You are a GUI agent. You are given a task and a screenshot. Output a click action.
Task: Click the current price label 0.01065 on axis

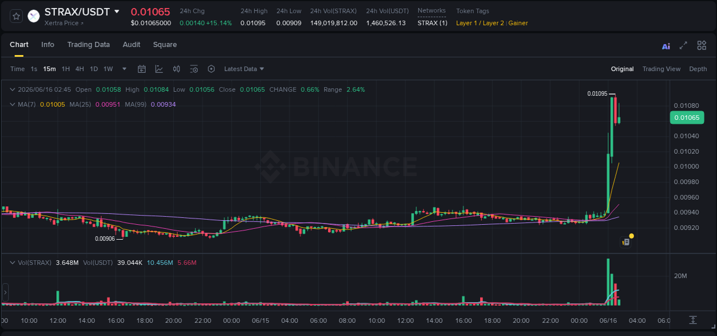pyautogui.click(x=687, y=118)
